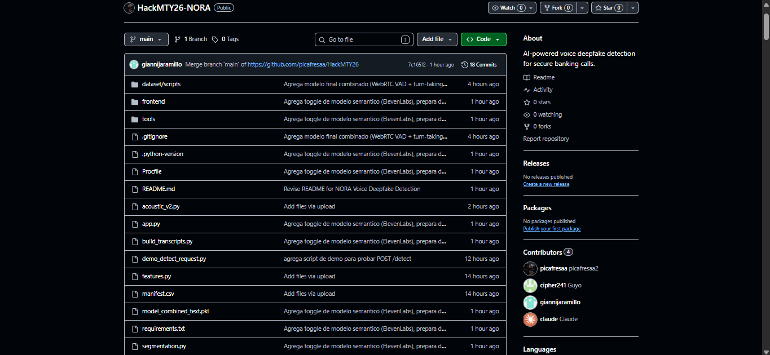770x355 pixels.
Task: Click the Watch eye icon button
Action: (x=495, y=8)
